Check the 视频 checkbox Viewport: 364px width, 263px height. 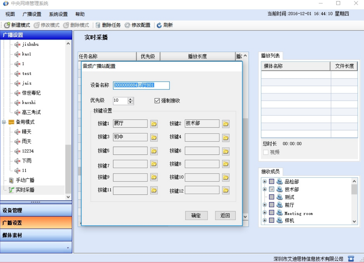click(266, 152)
